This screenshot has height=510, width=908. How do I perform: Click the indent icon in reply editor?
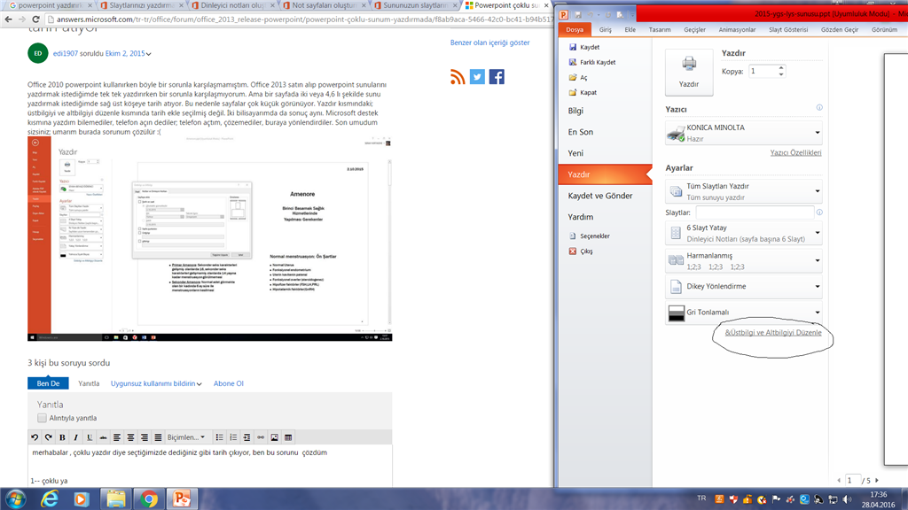pyautogui.click(x=247, y=437)
